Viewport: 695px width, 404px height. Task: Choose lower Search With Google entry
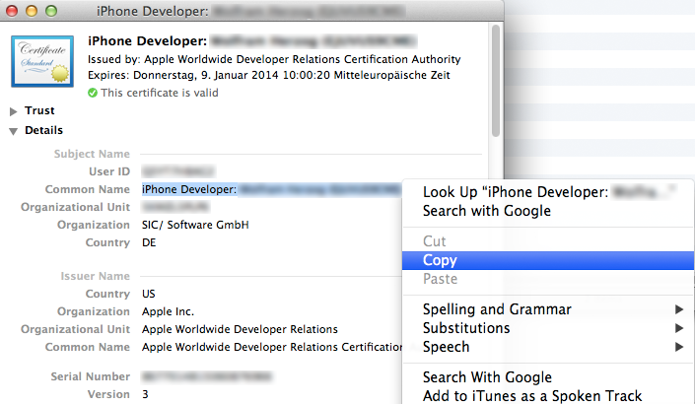point(548,377)
